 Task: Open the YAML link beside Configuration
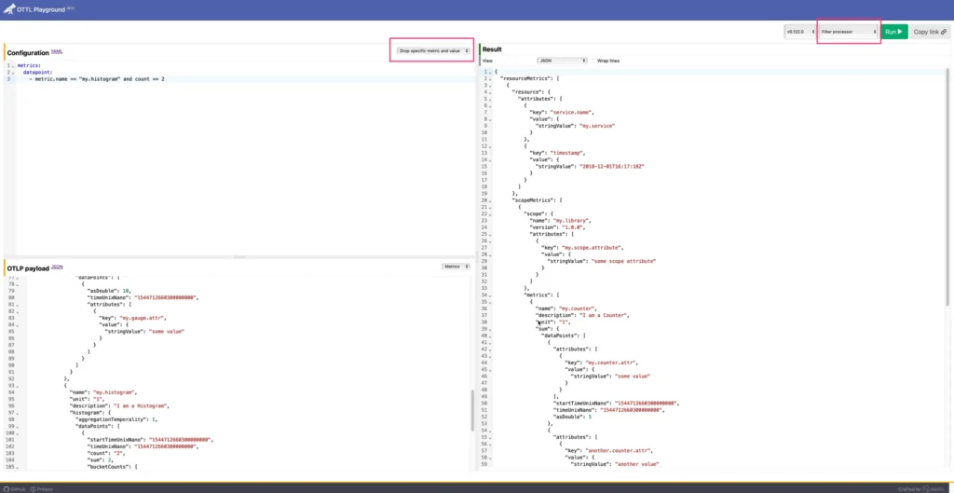pyautogui.click(x=57, y=52)
